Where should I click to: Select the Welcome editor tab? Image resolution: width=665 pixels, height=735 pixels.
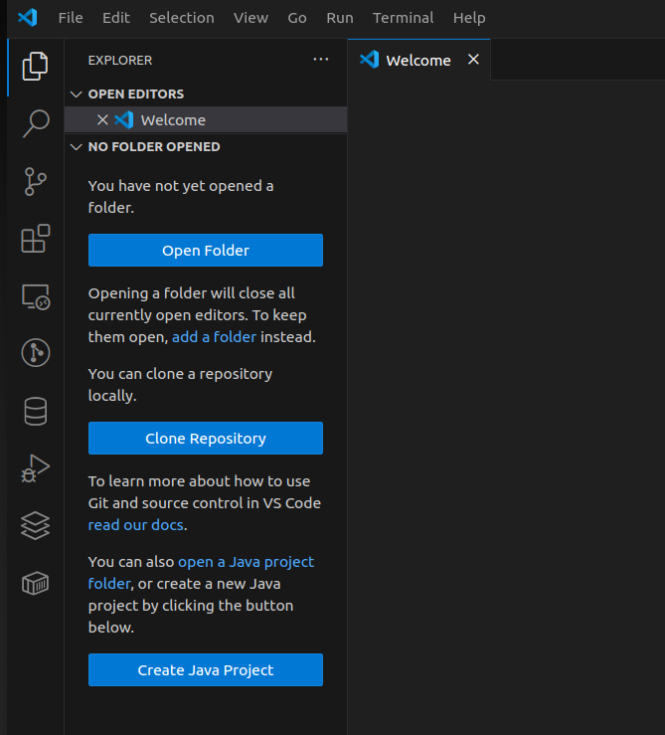tap(418, 60)
